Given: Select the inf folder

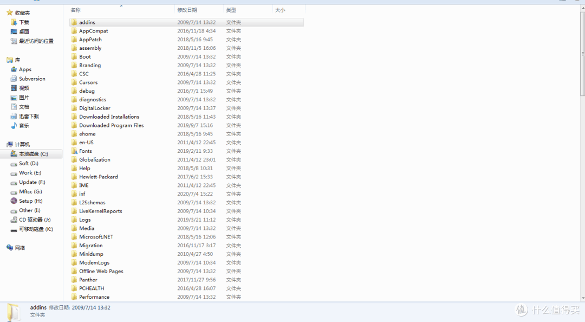Looking at the screenshot, I should (82, 194).
